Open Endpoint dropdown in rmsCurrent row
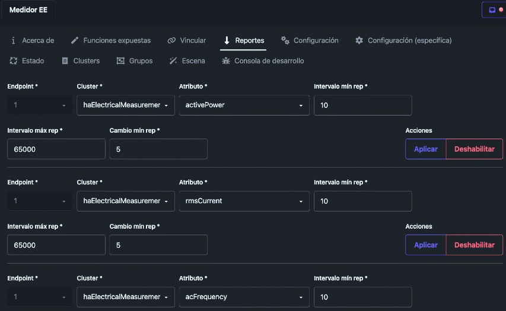506x311 pixels. (40, 201)
